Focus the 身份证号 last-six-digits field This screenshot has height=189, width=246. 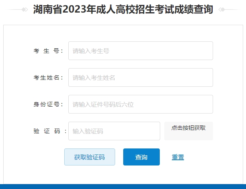coord(141,104)
